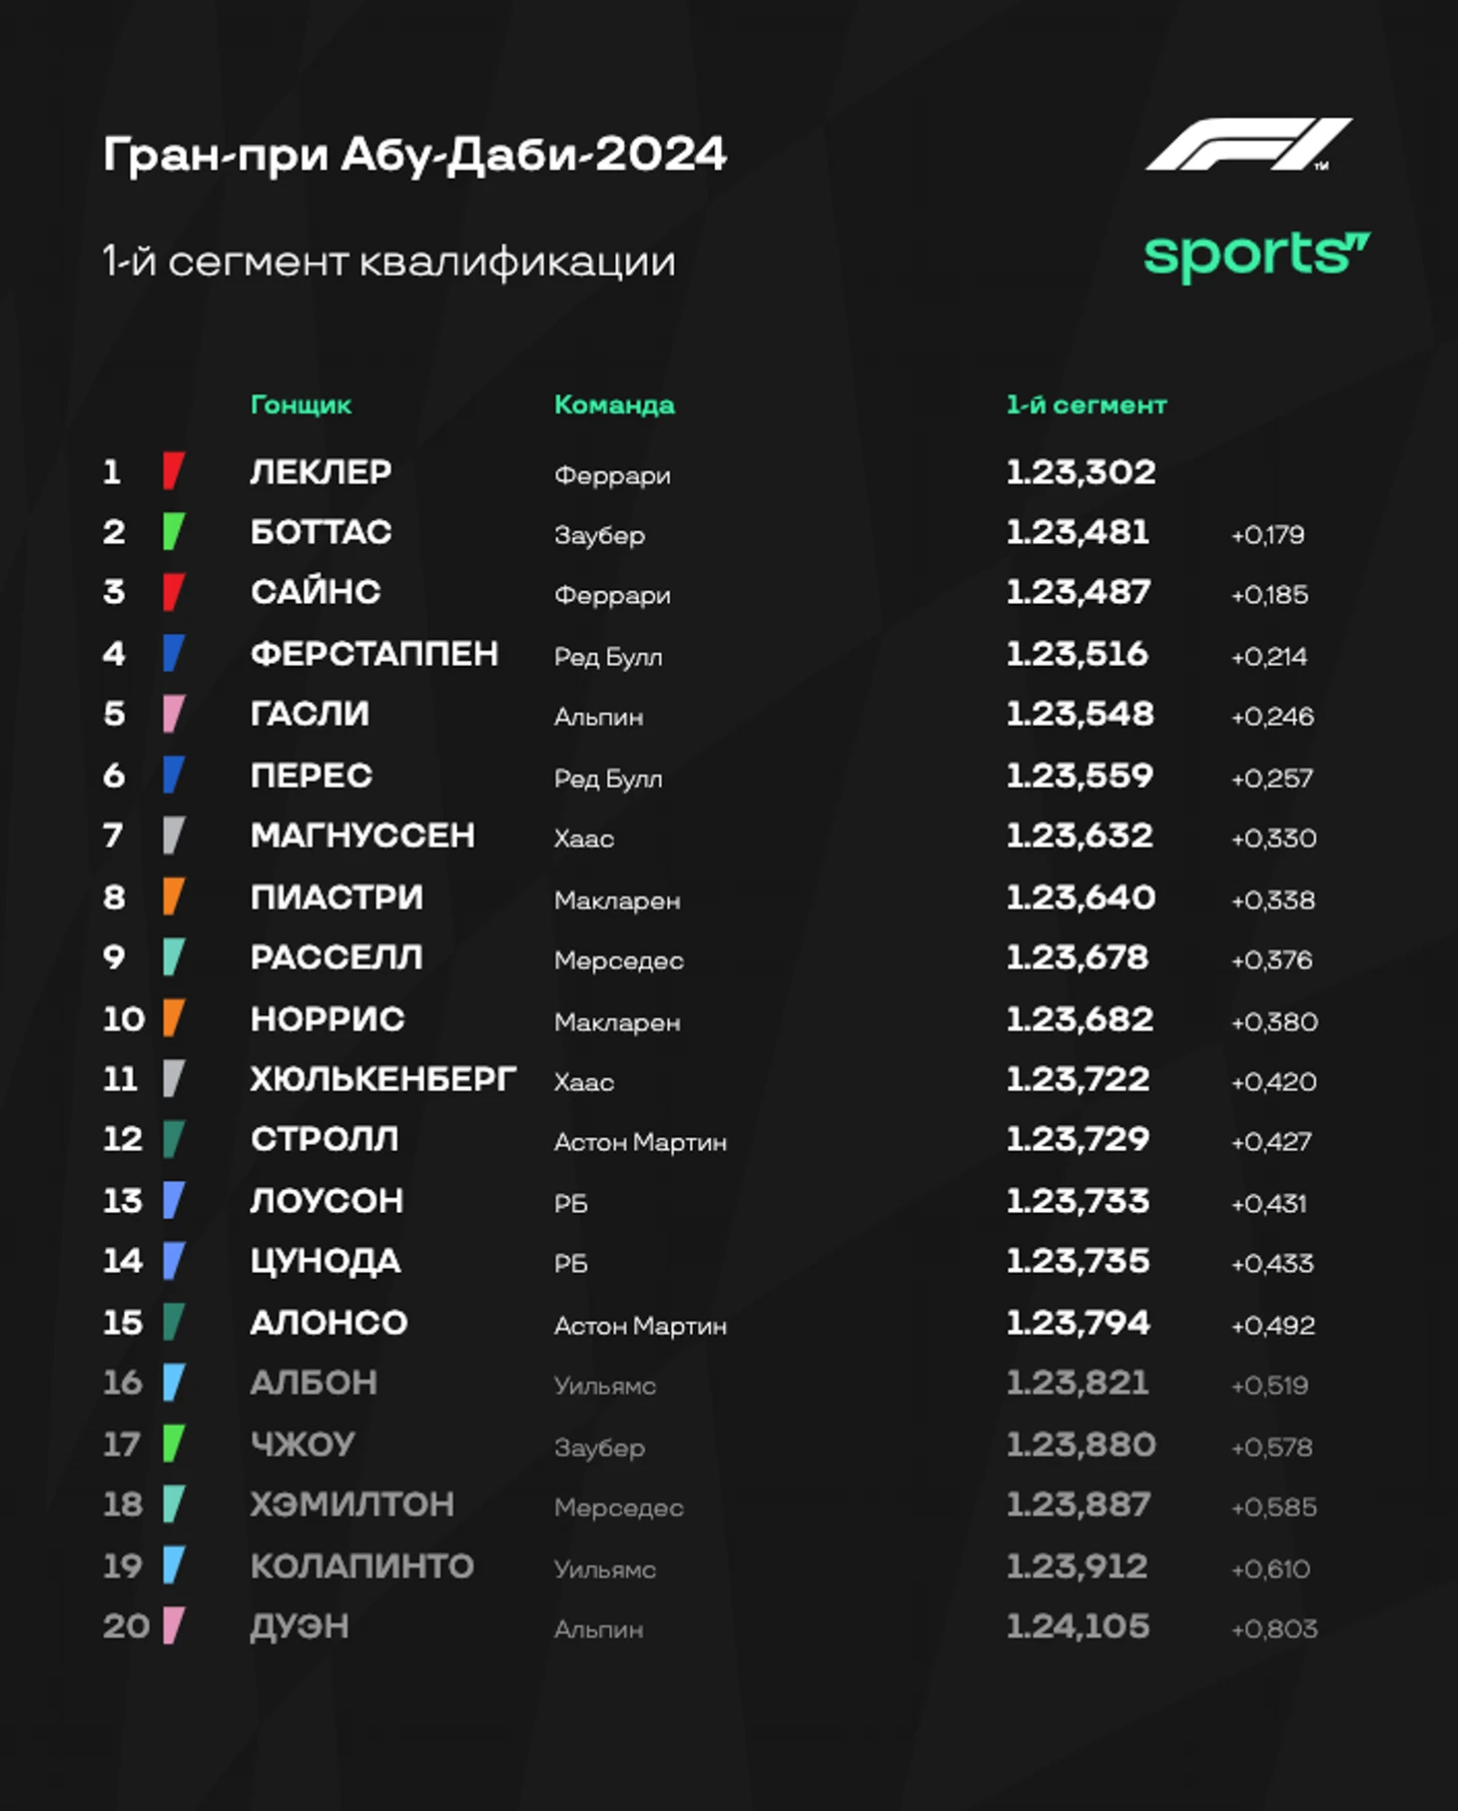This screenshot has width=1458, height=1811.
Task: Click the grey Haas flag beside ХЮЛЬКЕНБЕРГ
Action: coord(174,1079)
